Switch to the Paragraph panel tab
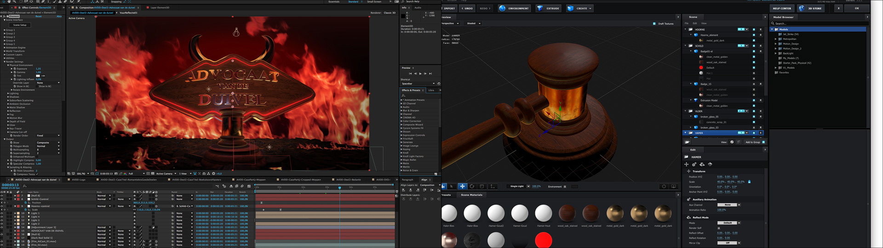Viewport: 883px width, 248px height. tap(407, 180)
